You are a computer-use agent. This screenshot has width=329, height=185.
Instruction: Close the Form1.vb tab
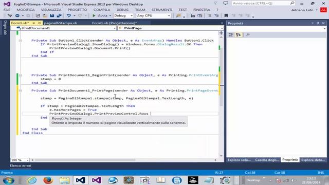40,23
